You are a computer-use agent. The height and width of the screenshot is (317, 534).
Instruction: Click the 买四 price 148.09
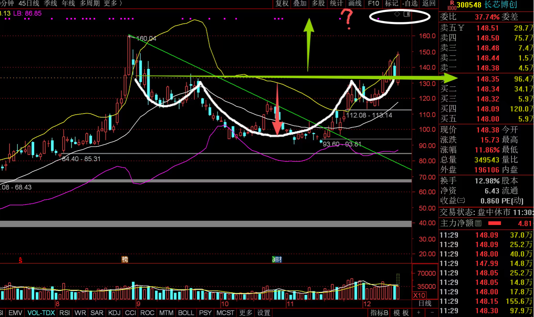[x=487, y=109]
